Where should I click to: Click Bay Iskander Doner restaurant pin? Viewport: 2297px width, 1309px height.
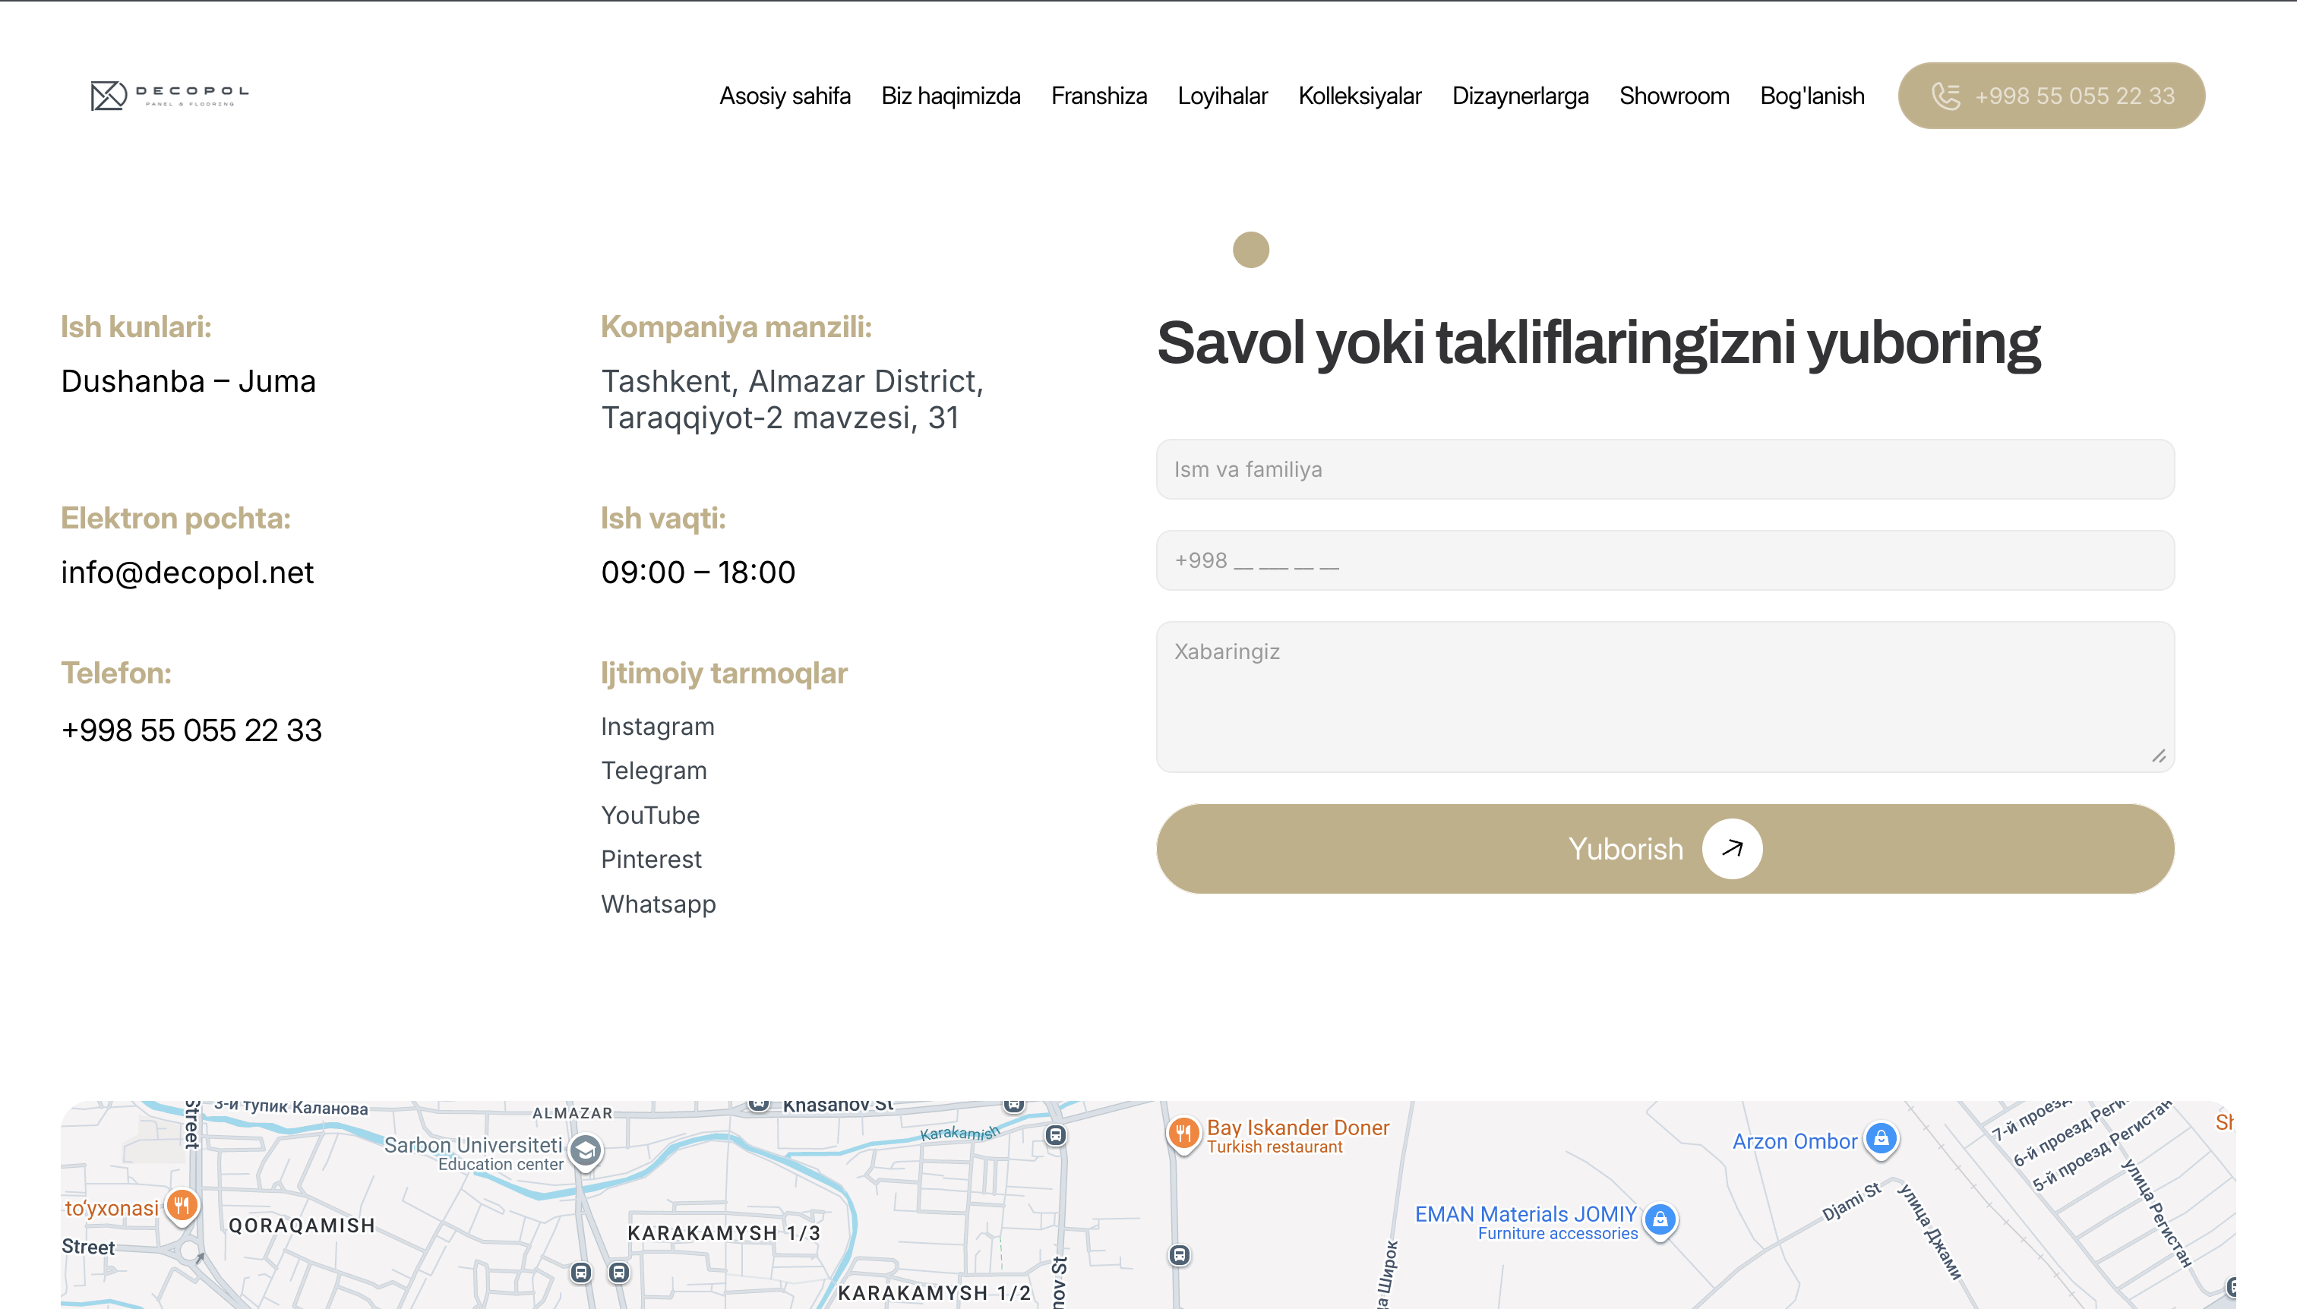tap(1183, 1134)
